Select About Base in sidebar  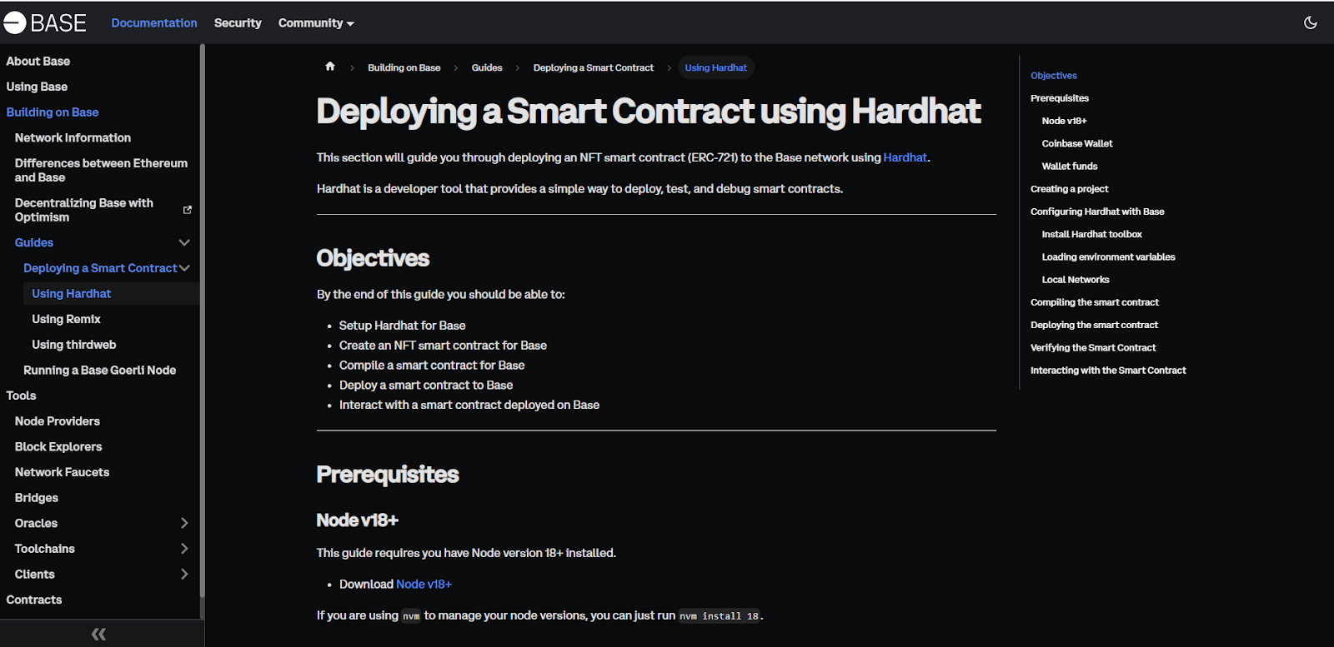pyautogui.click(x=38, y=61)
